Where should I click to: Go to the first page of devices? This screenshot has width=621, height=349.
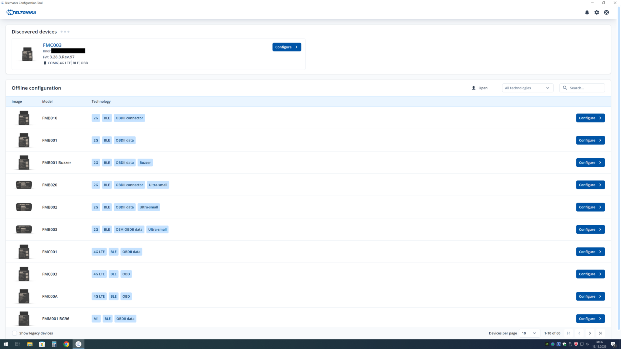click(x=569, y=333)
